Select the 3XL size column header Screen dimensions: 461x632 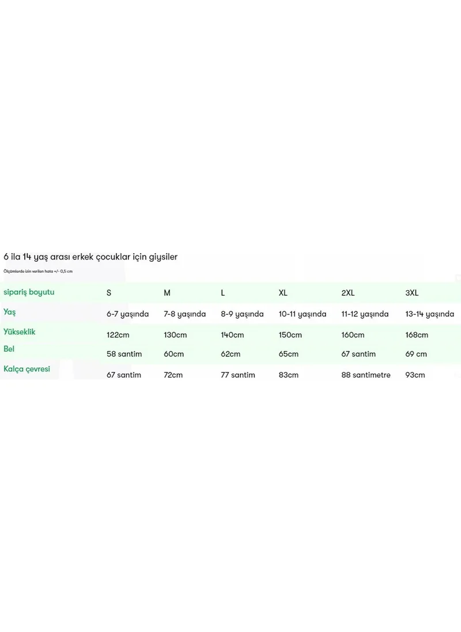412,293
